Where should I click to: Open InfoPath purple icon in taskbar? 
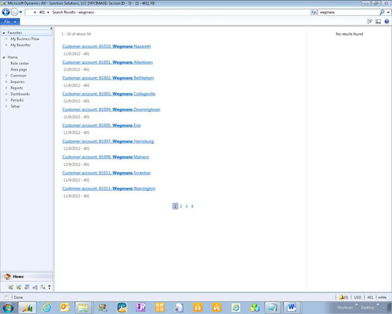pos(140,307)
